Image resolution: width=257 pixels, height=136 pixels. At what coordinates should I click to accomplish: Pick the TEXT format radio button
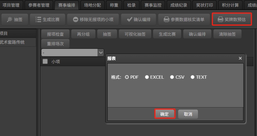193,77
